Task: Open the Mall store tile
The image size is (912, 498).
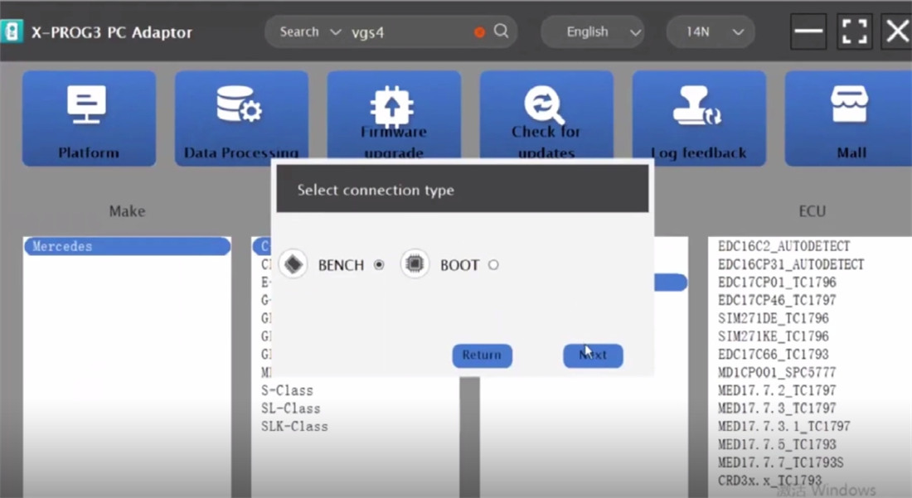Action: (x=851, y=118)
